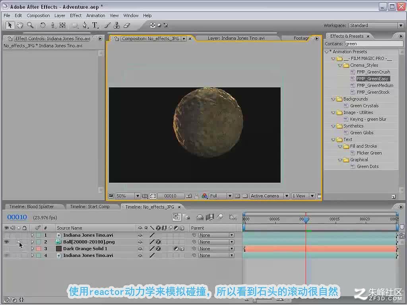Select the Pen tool
Viewport: 407px width, 305px height.
tap(85, 25)
